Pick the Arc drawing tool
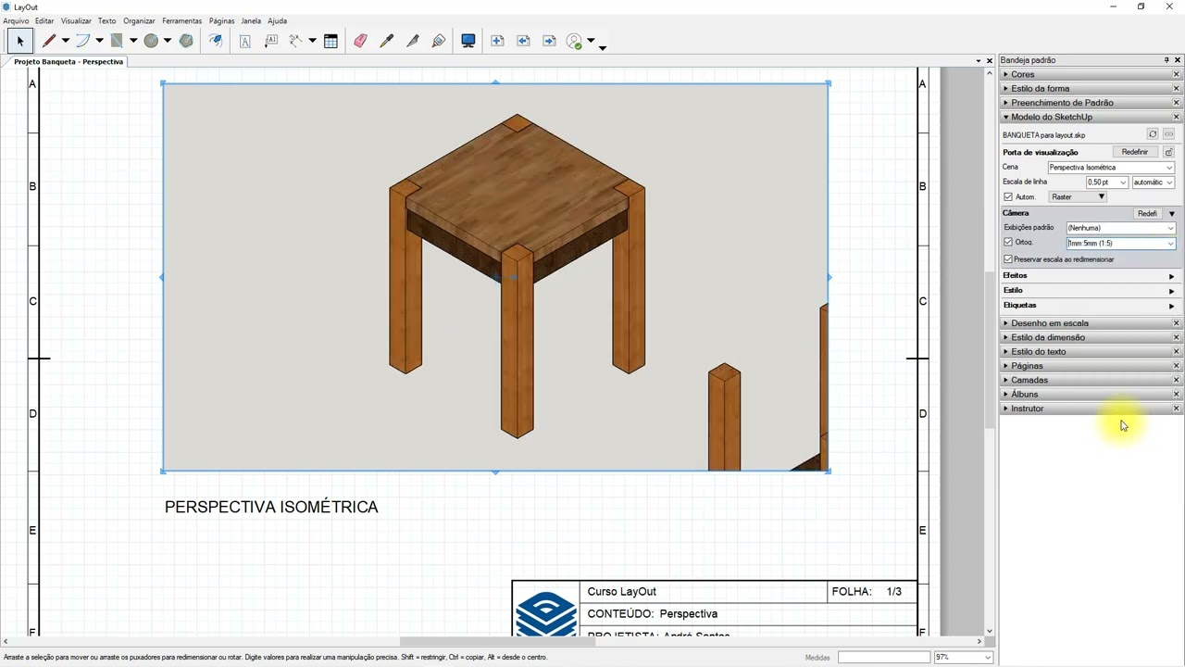This screenshot has width=1185, height=667. click(x=83, y=41)
